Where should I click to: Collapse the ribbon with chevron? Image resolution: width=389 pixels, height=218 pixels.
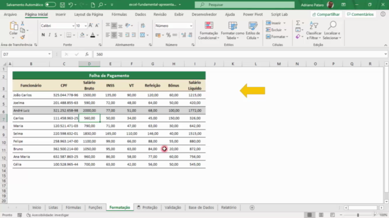tap(385, 45)
